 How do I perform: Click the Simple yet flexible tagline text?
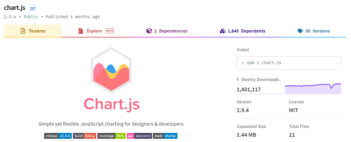point(111,124)
